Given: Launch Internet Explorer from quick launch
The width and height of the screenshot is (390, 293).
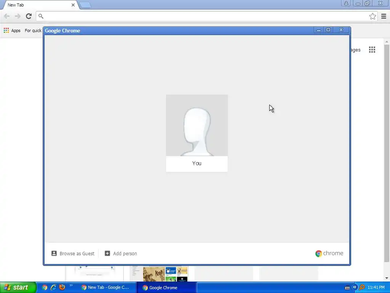Looking at the screenshot, I should point(53,287).
